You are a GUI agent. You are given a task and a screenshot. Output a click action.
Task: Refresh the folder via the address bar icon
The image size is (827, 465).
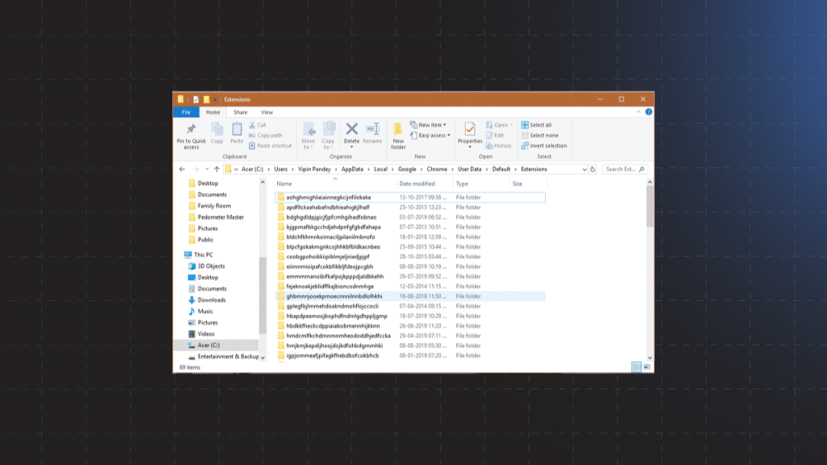click(593, 170)
